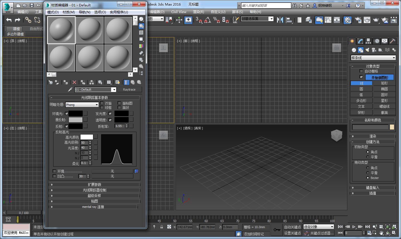
Task: Open the 导航(N) menu in Material Editor
Action: (x=84, y=12)
